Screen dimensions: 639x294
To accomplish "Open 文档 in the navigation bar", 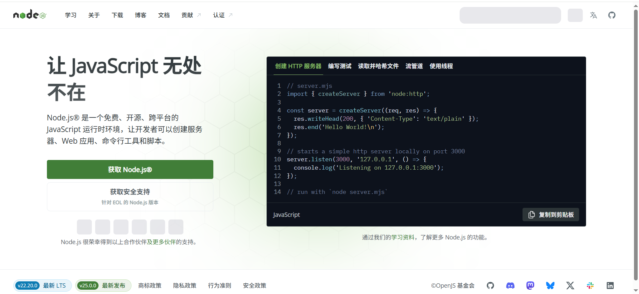I will (164, 15).
